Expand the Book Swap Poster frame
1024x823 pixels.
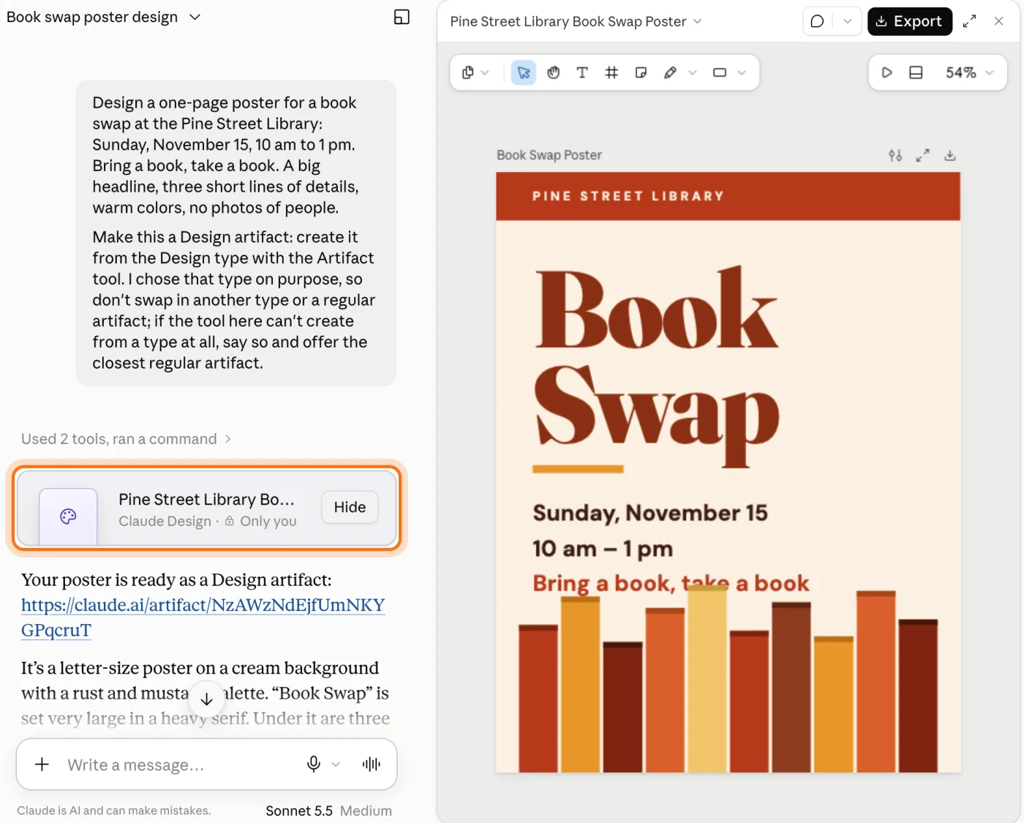point(923,155)
